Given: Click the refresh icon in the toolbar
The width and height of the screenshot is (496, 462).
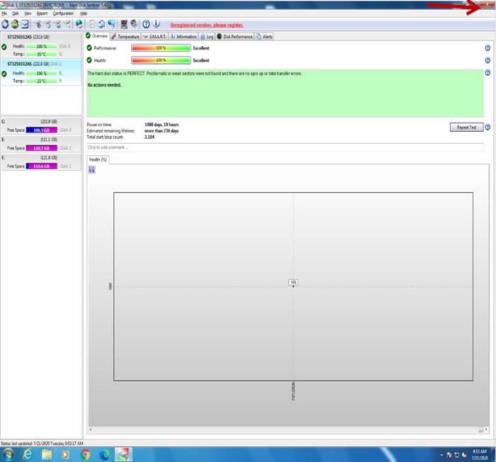Looking at the screenshot, I should pos(6,24).
